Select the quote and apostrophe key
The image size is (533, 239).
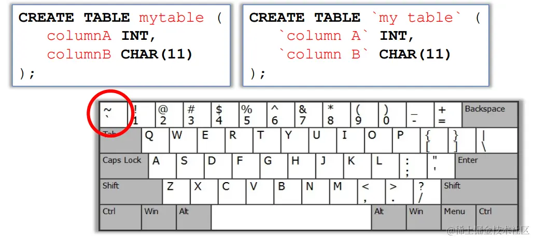(x=441, y=166)
